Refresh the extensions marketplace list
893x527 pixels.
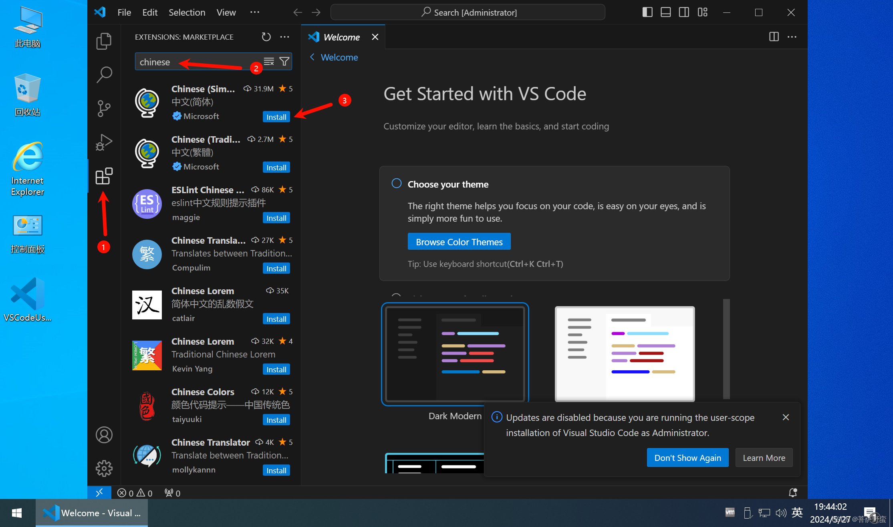click(x=266, y=37)
